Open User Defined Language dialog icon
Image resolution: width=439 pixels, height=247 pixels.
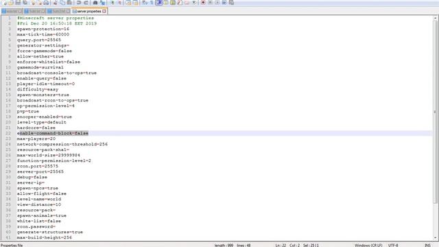(166, 3)
